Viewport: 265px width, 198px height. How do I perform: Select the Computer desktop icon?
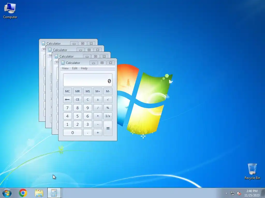point(10,11)
